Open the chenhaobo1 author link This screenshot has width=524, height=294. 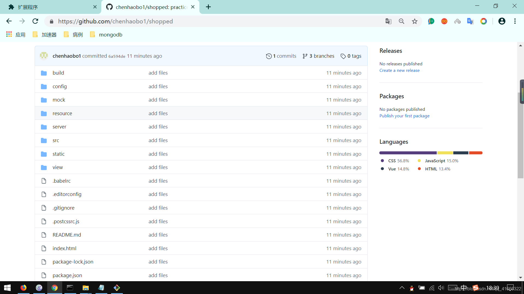67,56
